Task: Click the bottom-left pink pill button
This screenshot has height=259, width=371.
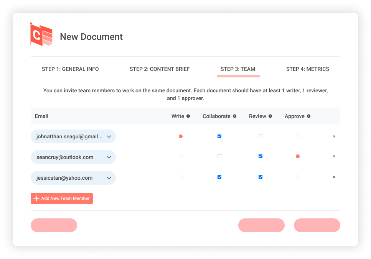Action: pyautogui.click(x=54, y=225)
